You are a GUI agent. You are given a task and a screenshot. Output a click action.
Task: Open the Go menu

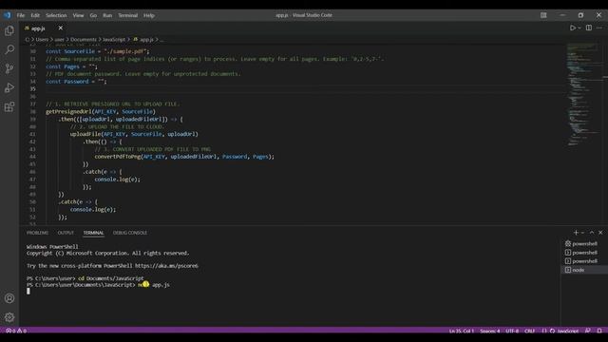click(93, 15)
